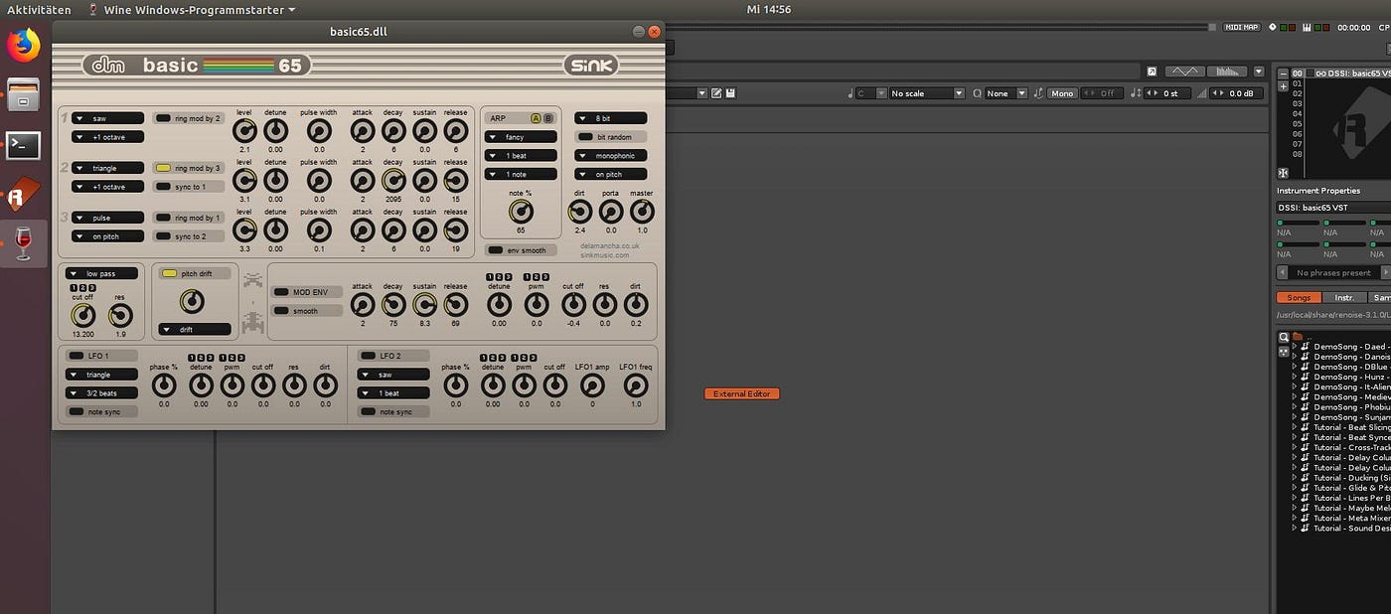
Task: Open Wine Windows-Programmstarter app menu
Action: (x=191, y=9)
